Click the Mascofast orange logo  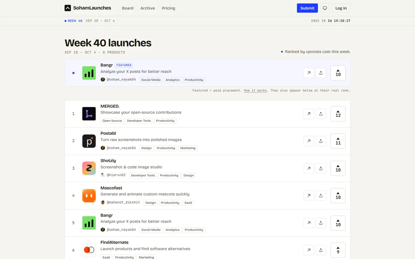coord(89,196)
